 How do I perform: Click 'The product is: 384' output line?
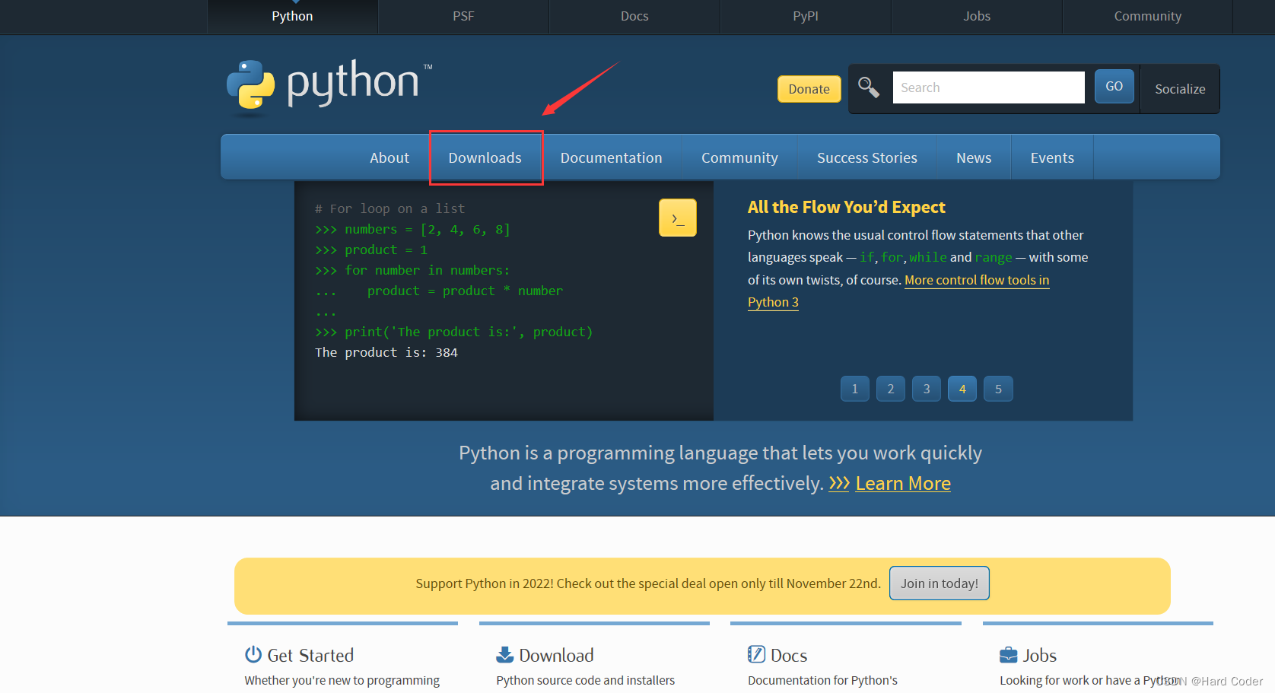point(386,352)
